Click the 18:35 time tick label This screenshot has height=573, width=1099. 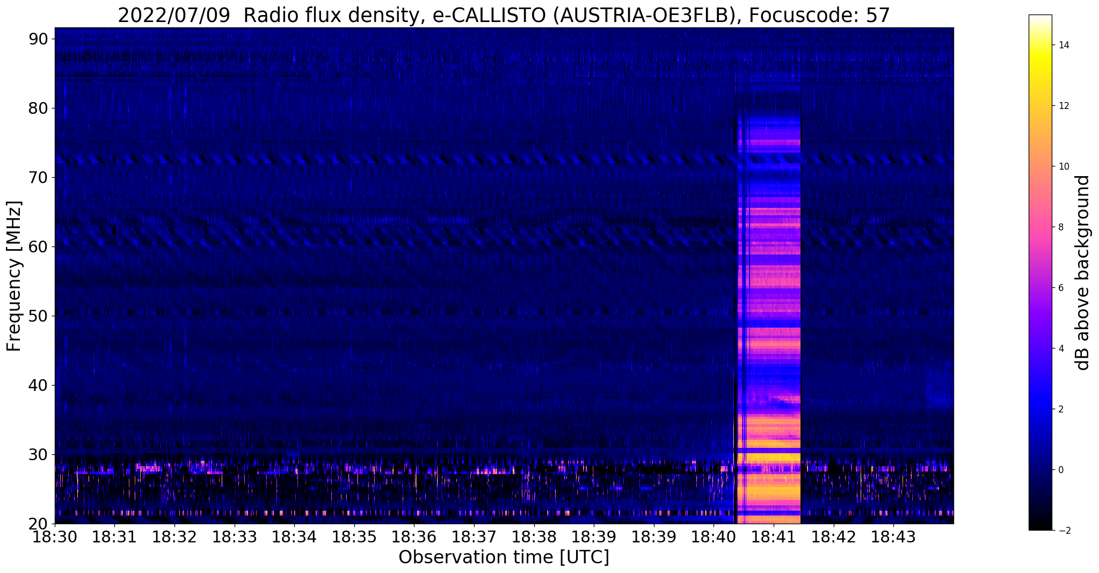[354, 536]
